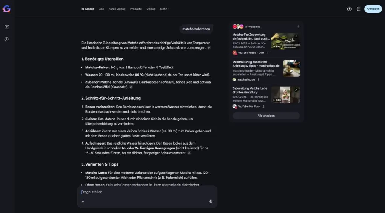Open the settings gear icon

349,9
